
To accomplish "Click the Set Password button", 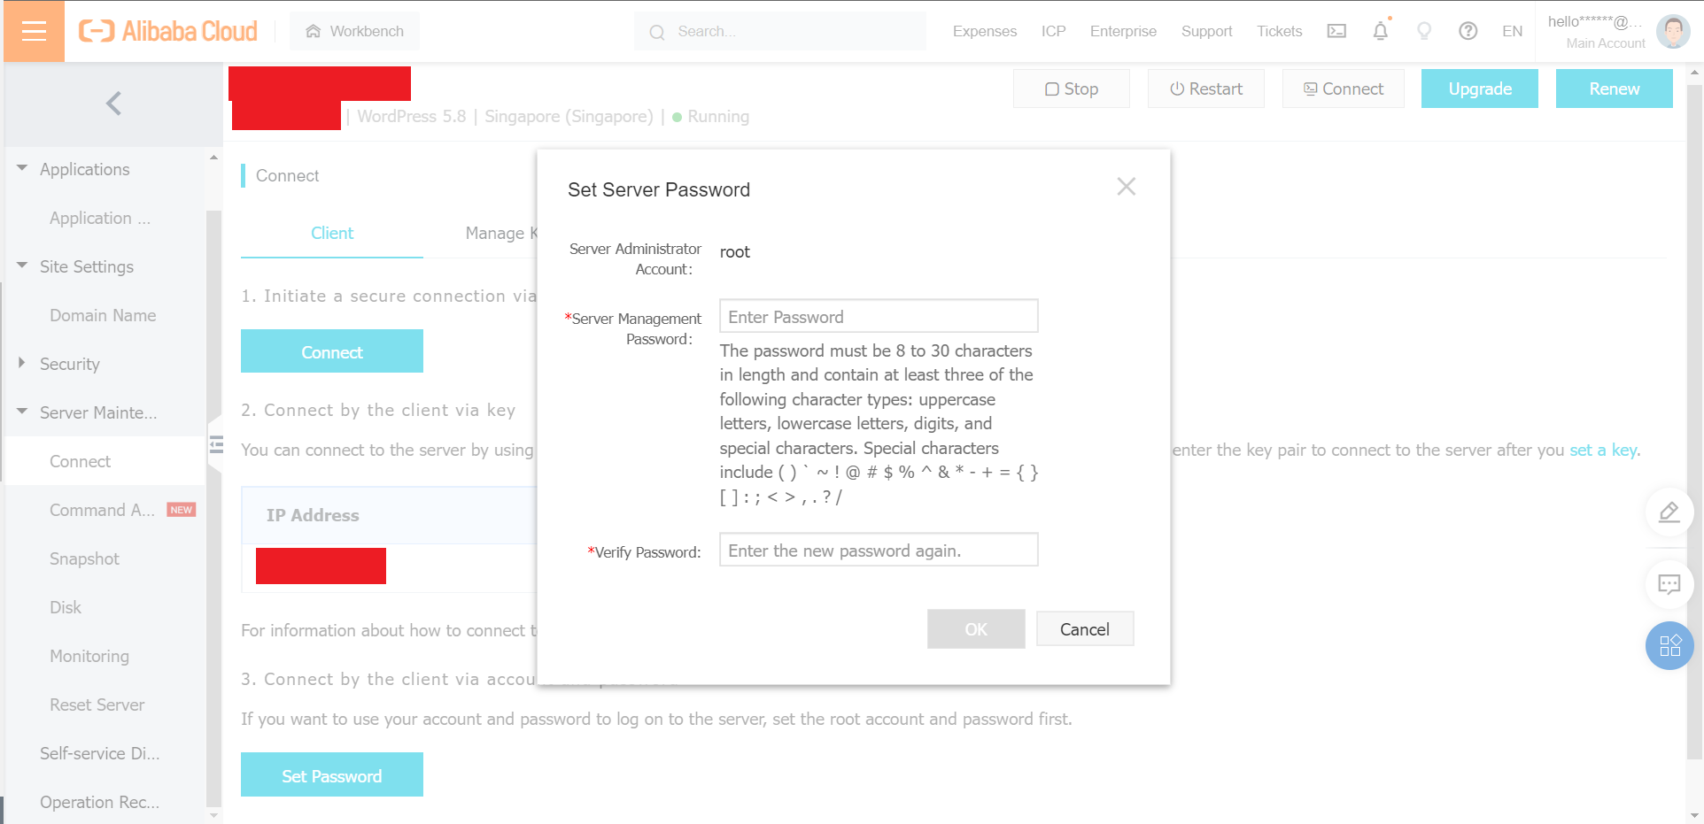I will (332, 774).
